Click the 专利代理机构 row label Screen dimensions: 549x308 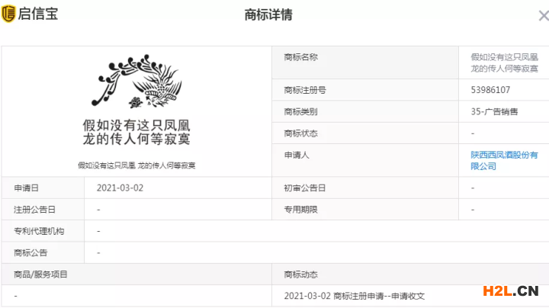[39, 231]
